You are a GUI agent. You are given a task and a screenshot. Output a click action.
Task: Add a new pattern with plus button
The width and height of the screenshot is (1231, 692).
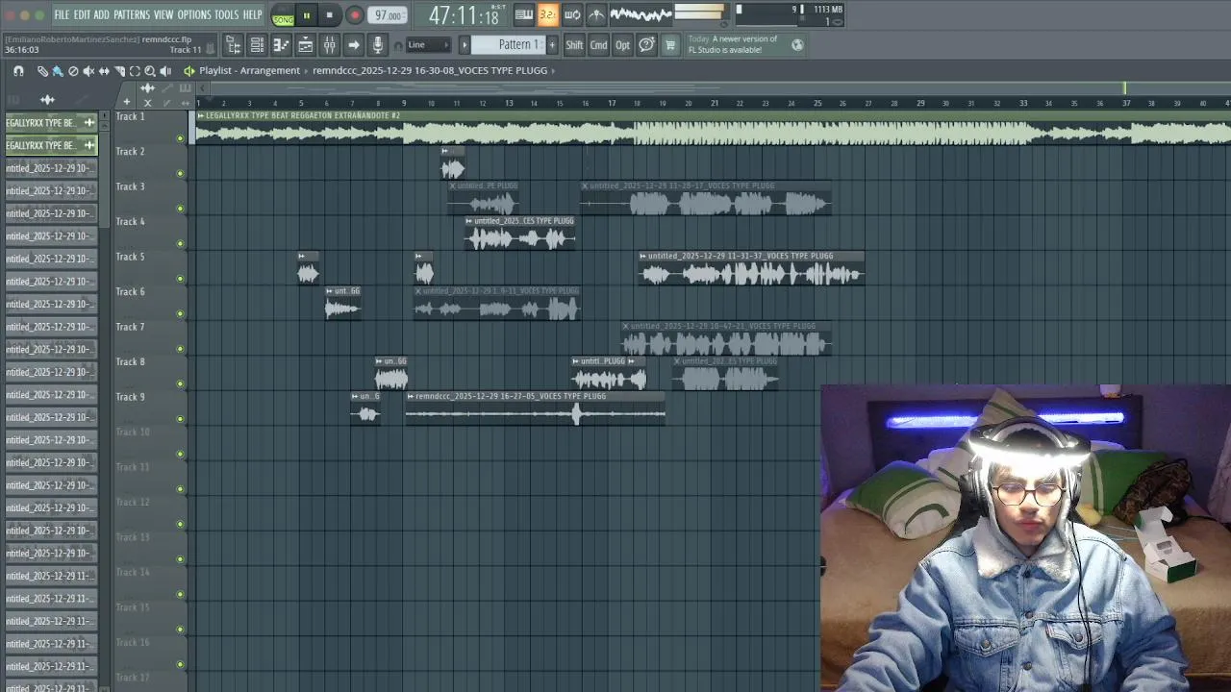552,45
